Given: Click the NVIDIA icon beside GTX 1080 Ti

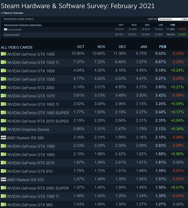Looking at the screenshot, I should click(x=3, y=196).
